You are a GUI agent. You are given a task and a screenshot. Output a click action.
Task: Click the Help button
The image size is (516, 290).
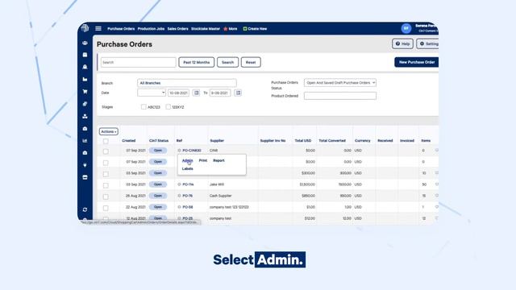(402, 43)
